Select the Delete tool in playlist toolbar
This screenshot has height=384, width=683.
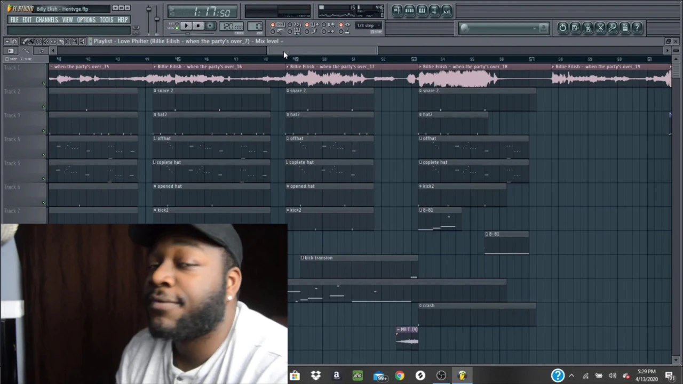coord(39,42)
